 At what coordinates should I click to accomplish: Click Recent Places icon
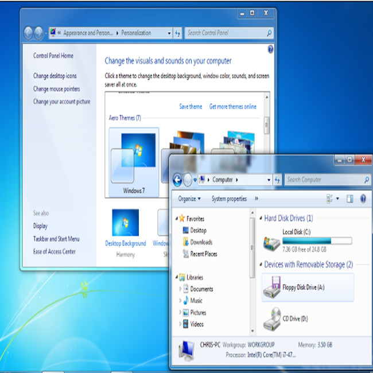[x=185, y=254]
